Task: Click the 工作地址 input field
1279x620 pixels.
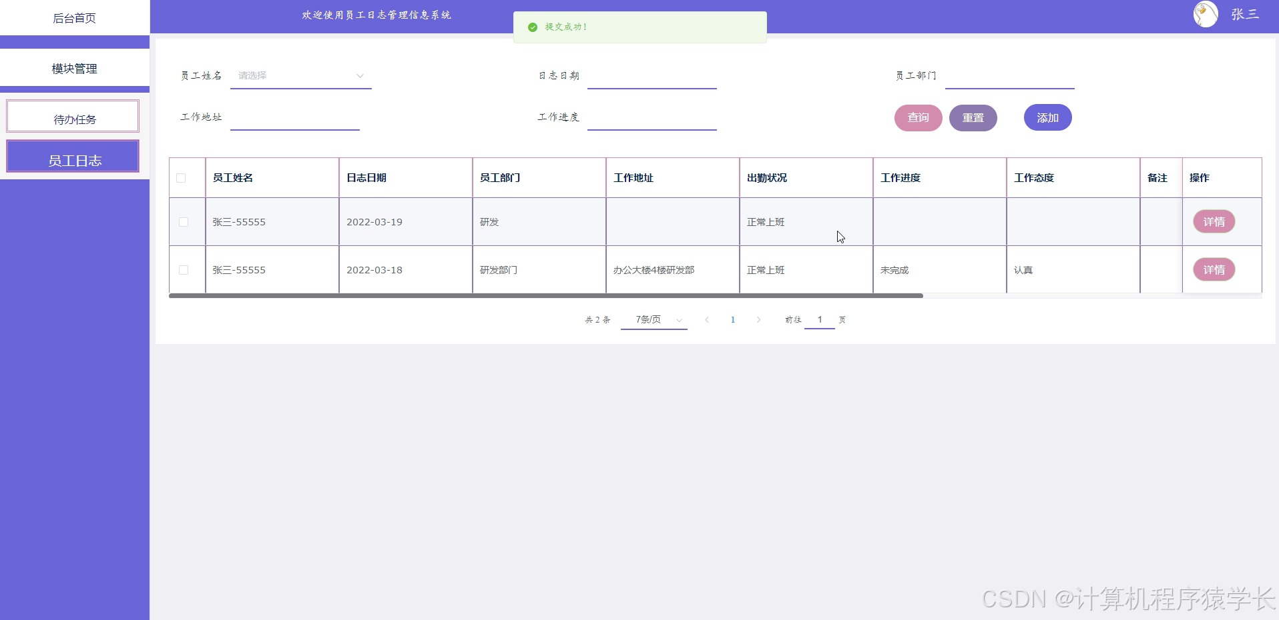Action: click(x=294, y=117)
